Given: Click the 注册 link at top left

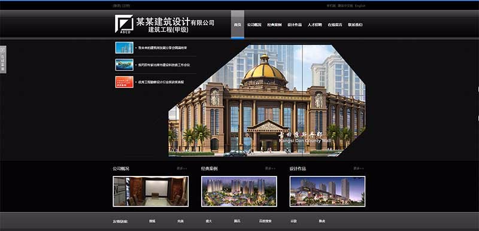Looking at the screenshot, I should (126, 5).
